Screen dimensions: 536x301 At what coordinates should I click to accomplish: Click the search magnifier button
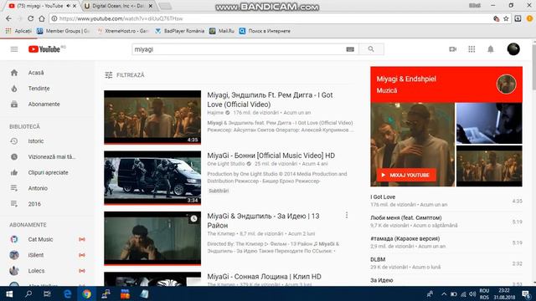[x=371, y=49]
